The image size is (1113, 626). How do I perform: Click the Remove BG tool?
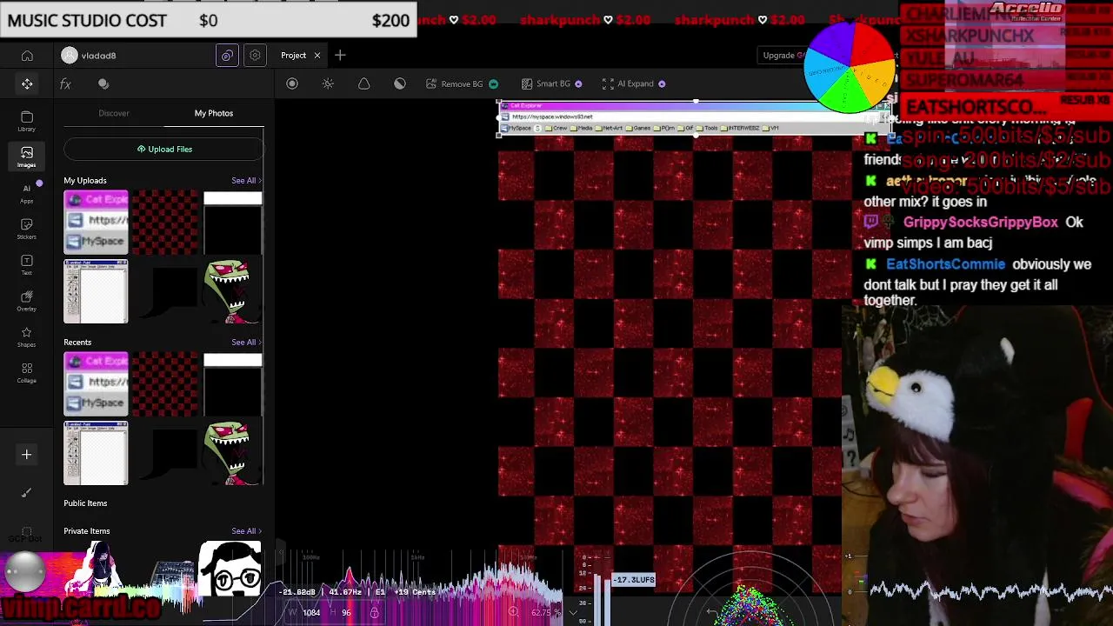point(462,84)
